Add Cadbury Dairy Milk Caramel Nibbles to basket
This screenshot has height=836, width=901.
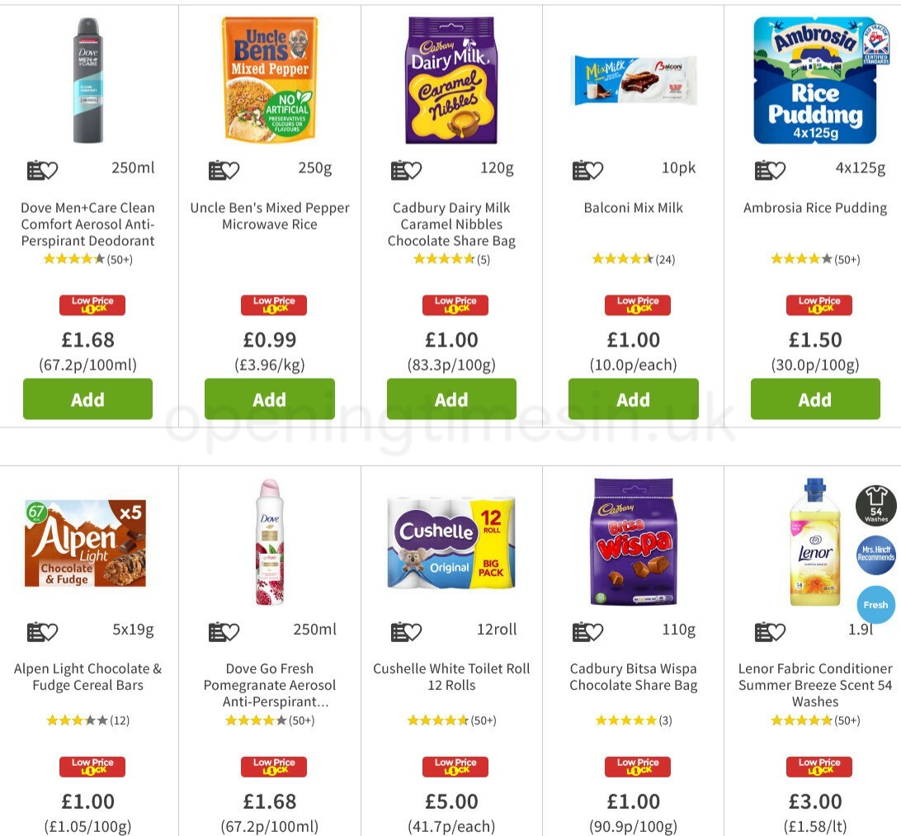click(451, 399)
